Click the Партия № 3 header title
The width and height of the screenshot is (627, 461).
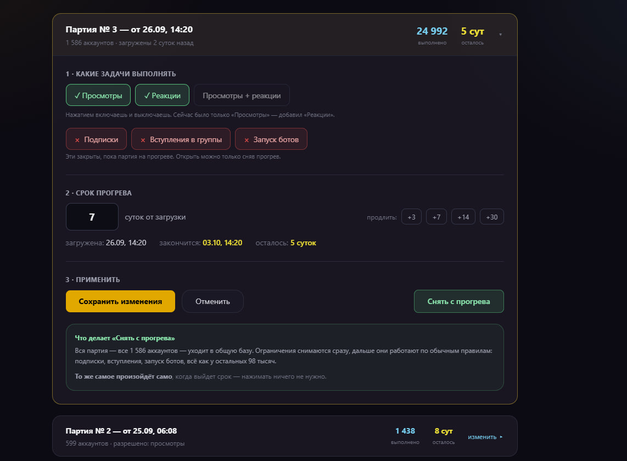click(129, 30)
